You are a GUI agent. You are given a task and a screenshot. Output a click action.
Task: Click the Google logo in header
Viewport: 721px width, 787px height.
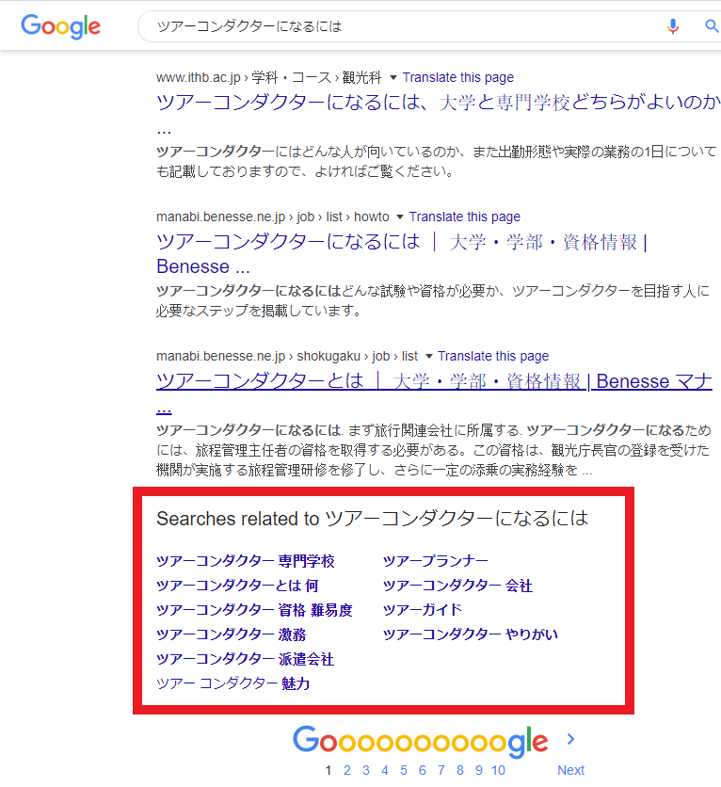tap(60, 26)
